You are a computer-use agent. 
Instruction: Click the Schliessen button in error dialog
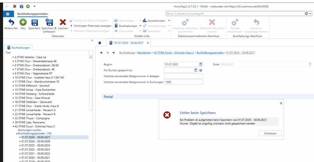pyautogui.click(x=270, y=134)
